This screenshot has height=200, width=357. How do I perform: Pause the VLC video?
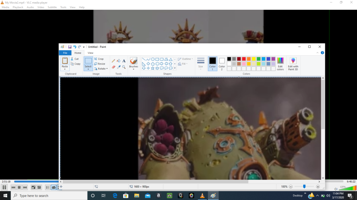click(4, 187)
